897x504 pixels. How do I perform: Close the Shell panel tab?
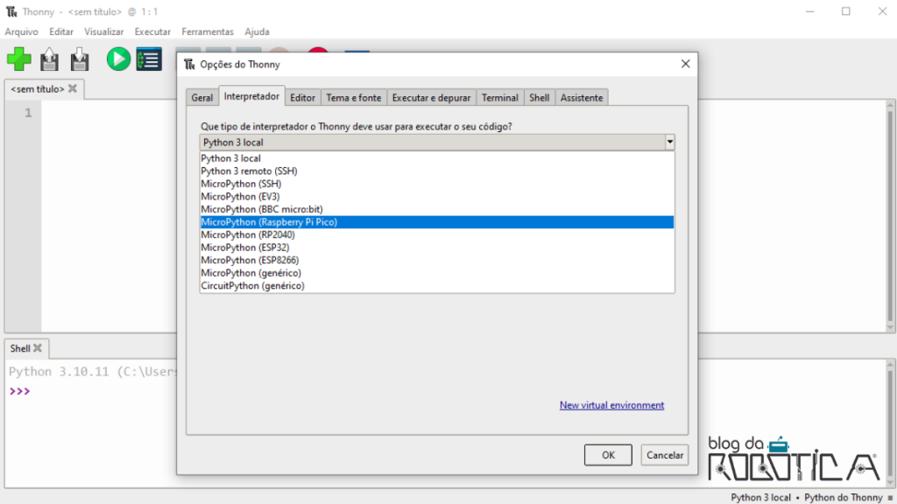point(38,348)
